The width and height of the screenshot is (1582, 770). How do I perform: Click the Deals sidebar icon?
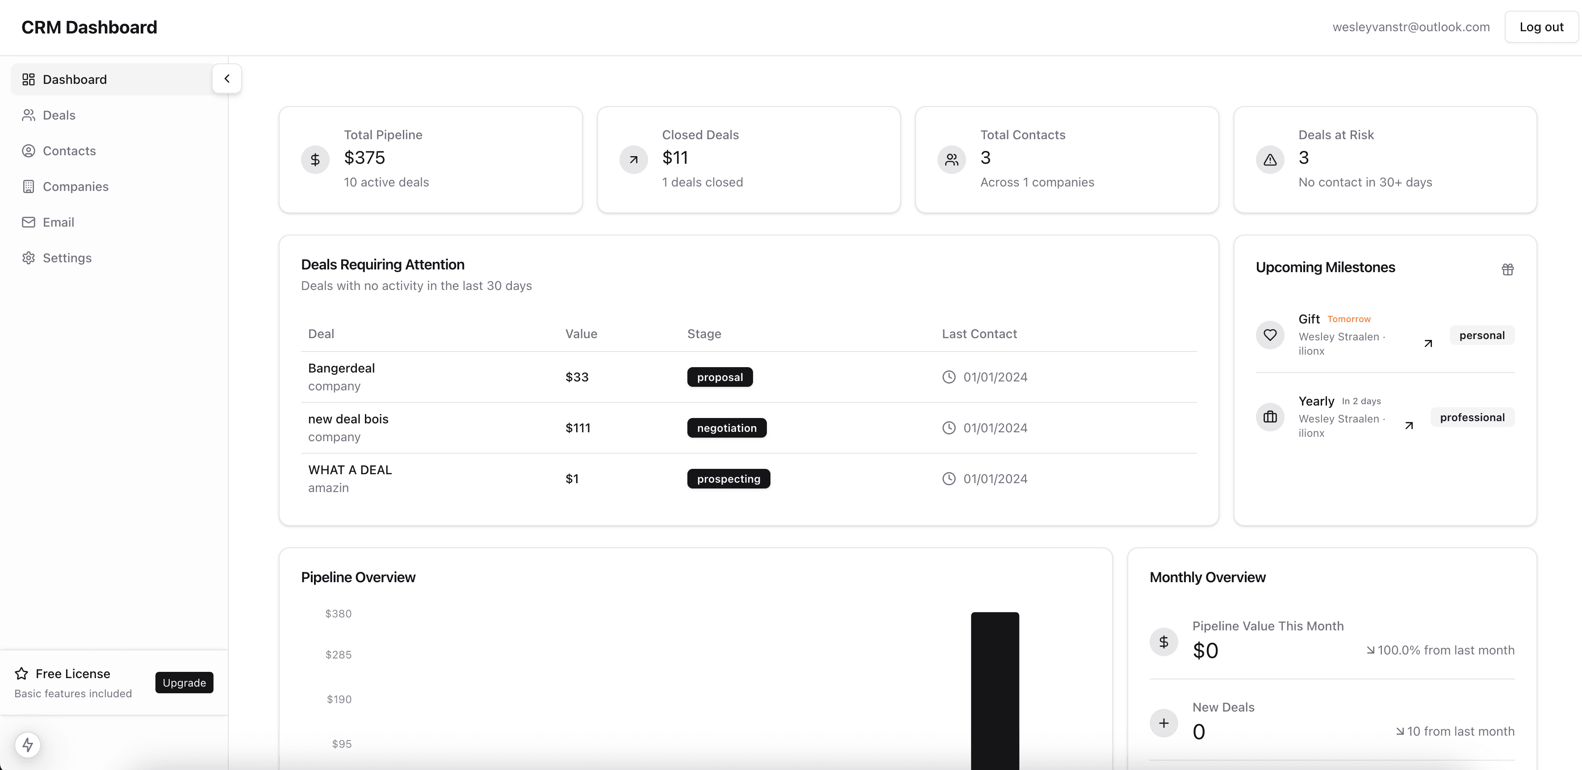coord(28,114)
